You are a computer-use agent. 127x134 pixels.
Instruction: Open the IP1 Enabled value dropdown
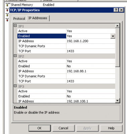(x=113, y=36)
